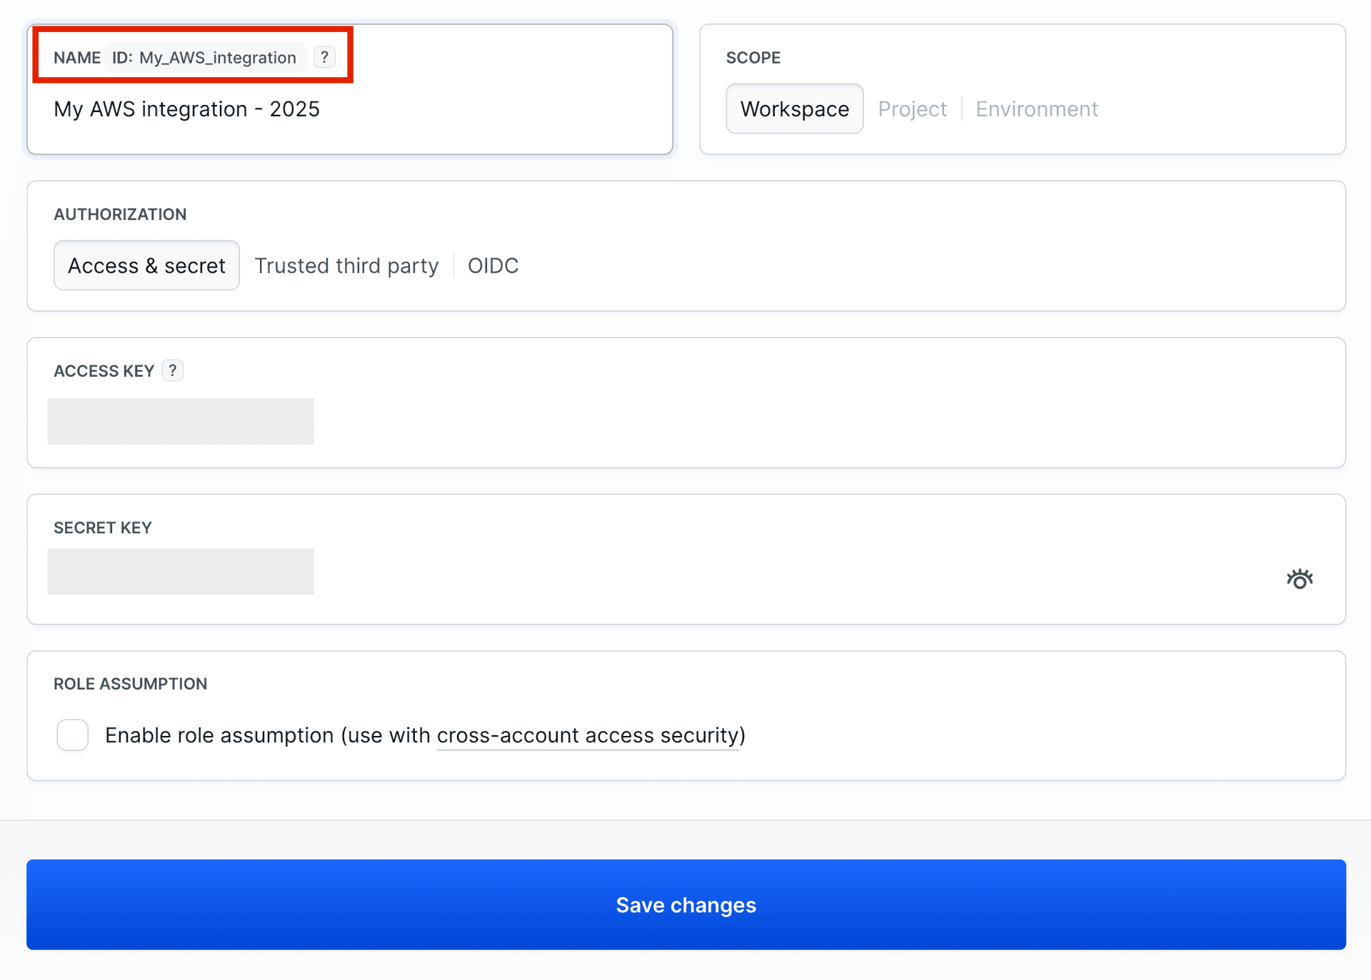Switch scope to Project
The image size is (1371, 980).
tap(913, 108)
